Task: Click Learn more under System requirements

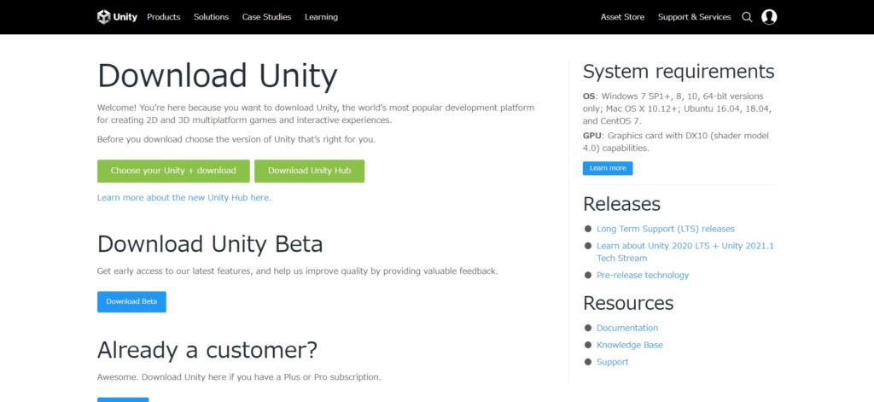Action: pos(608,168)
